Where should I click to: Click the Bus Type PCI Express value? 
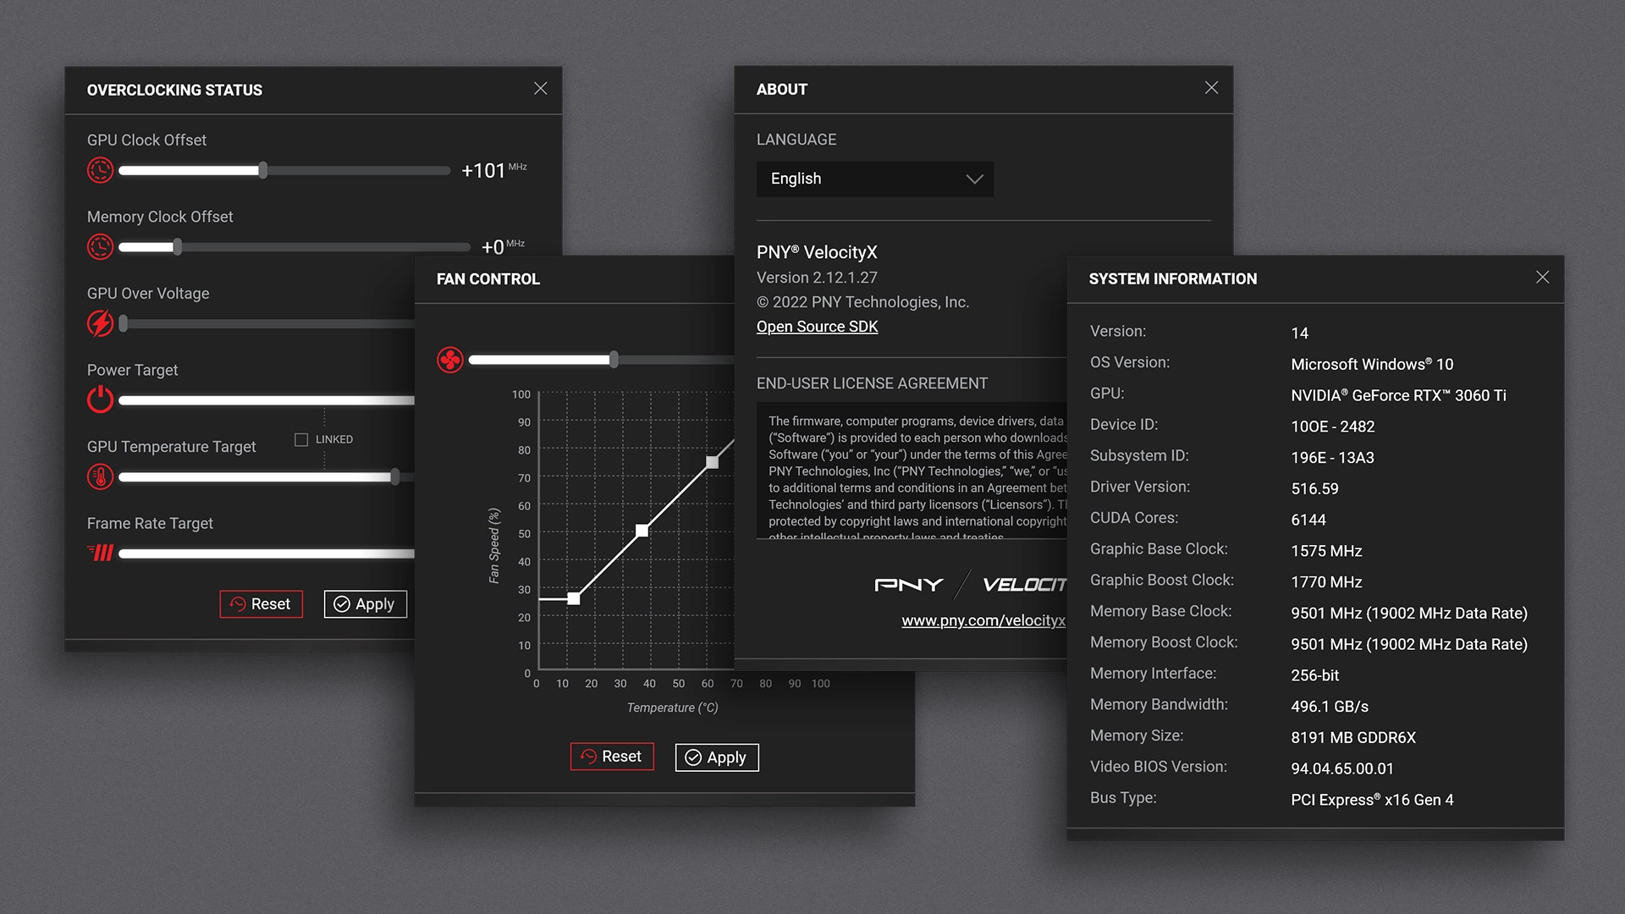pyautogui.click(x=1372, y=800)
